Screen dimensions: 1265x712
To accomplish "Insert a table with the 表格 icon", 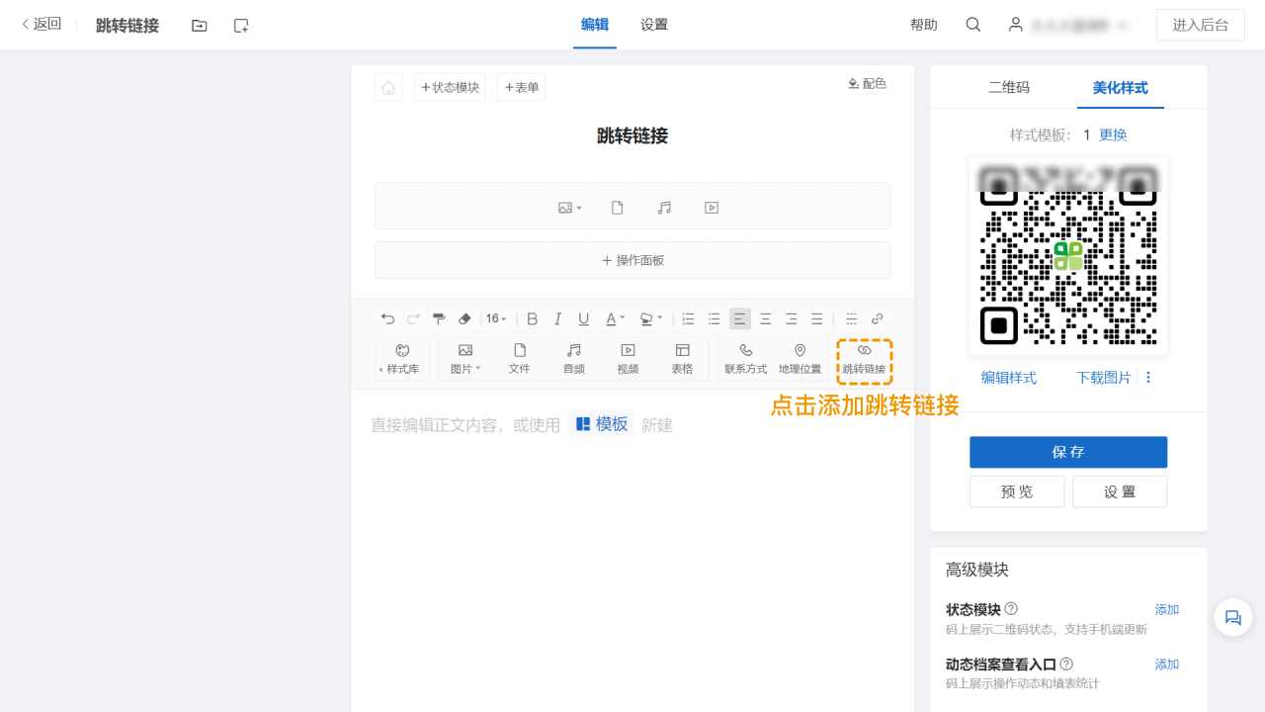I will tap(682, 358).
